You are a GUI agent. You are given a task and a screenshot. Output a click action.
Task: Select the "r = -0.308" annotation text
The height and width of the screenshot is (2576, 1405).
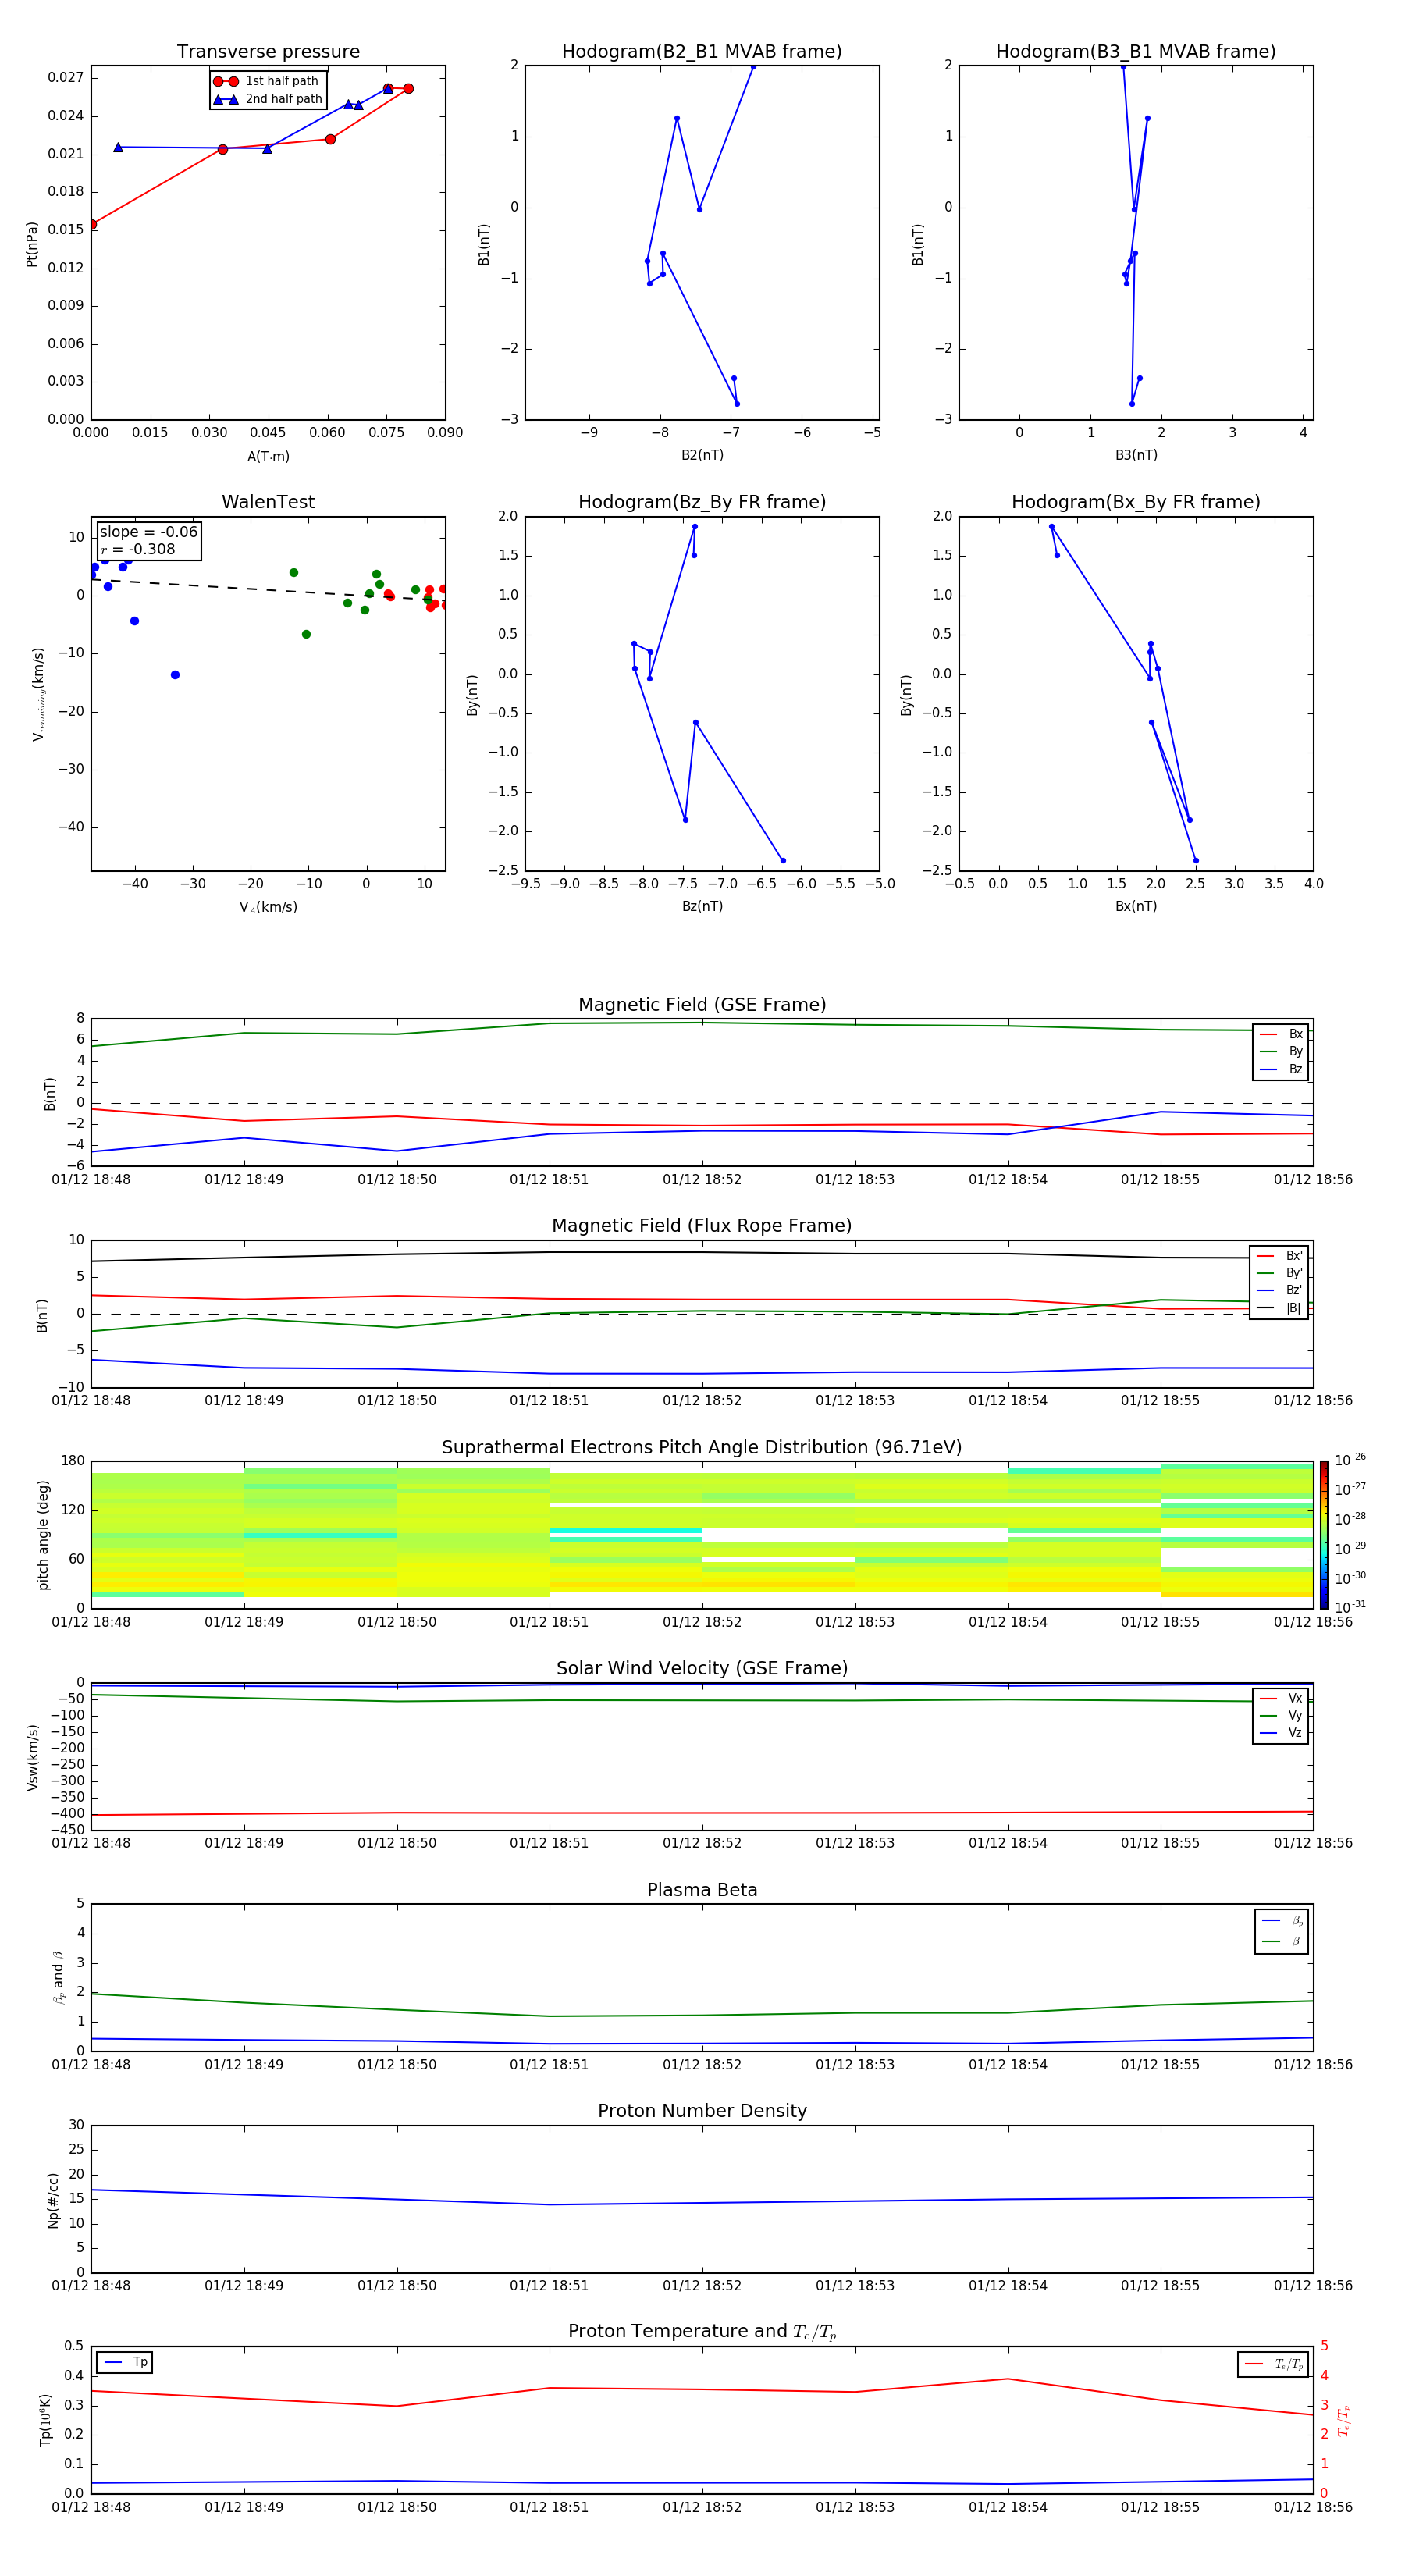pos(138,549)
